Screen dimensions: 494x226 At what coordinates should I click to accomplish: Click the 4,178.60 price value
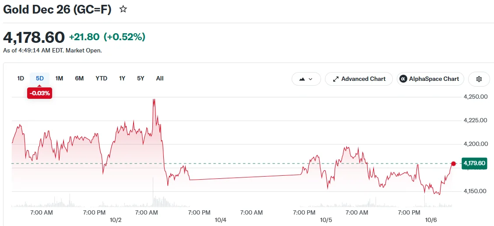(34, 38)
